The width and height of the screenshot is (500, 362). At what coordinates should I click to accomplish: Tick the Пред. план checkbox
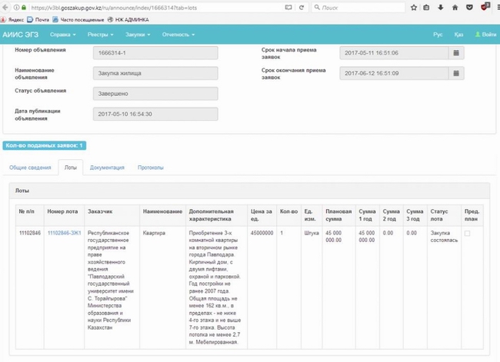468,234
